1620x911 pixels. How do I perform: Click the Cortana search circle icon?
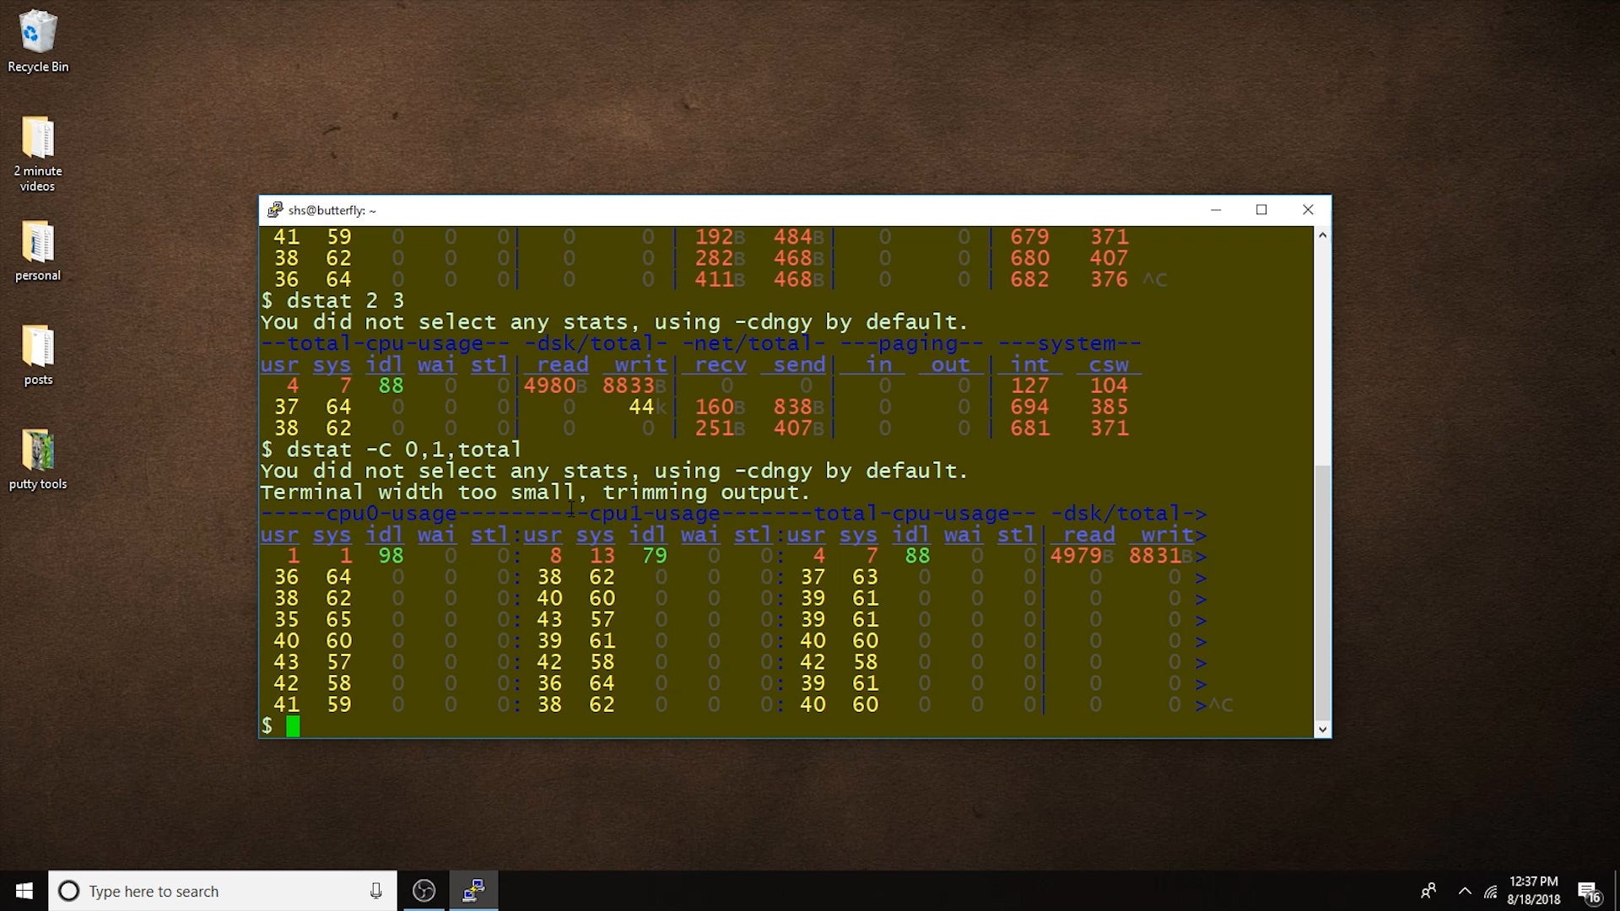coord(69,891)
